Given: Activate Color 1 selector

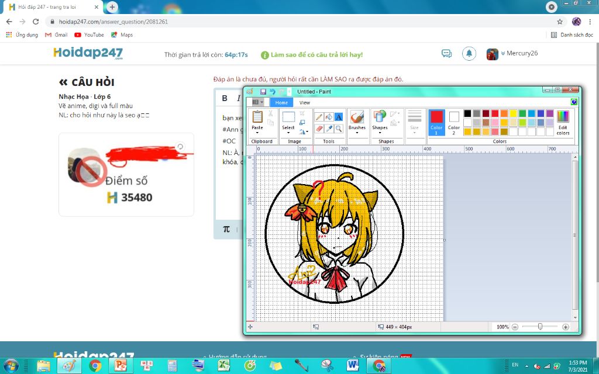Looking at the screenshot, I should (x=436, y=122).
